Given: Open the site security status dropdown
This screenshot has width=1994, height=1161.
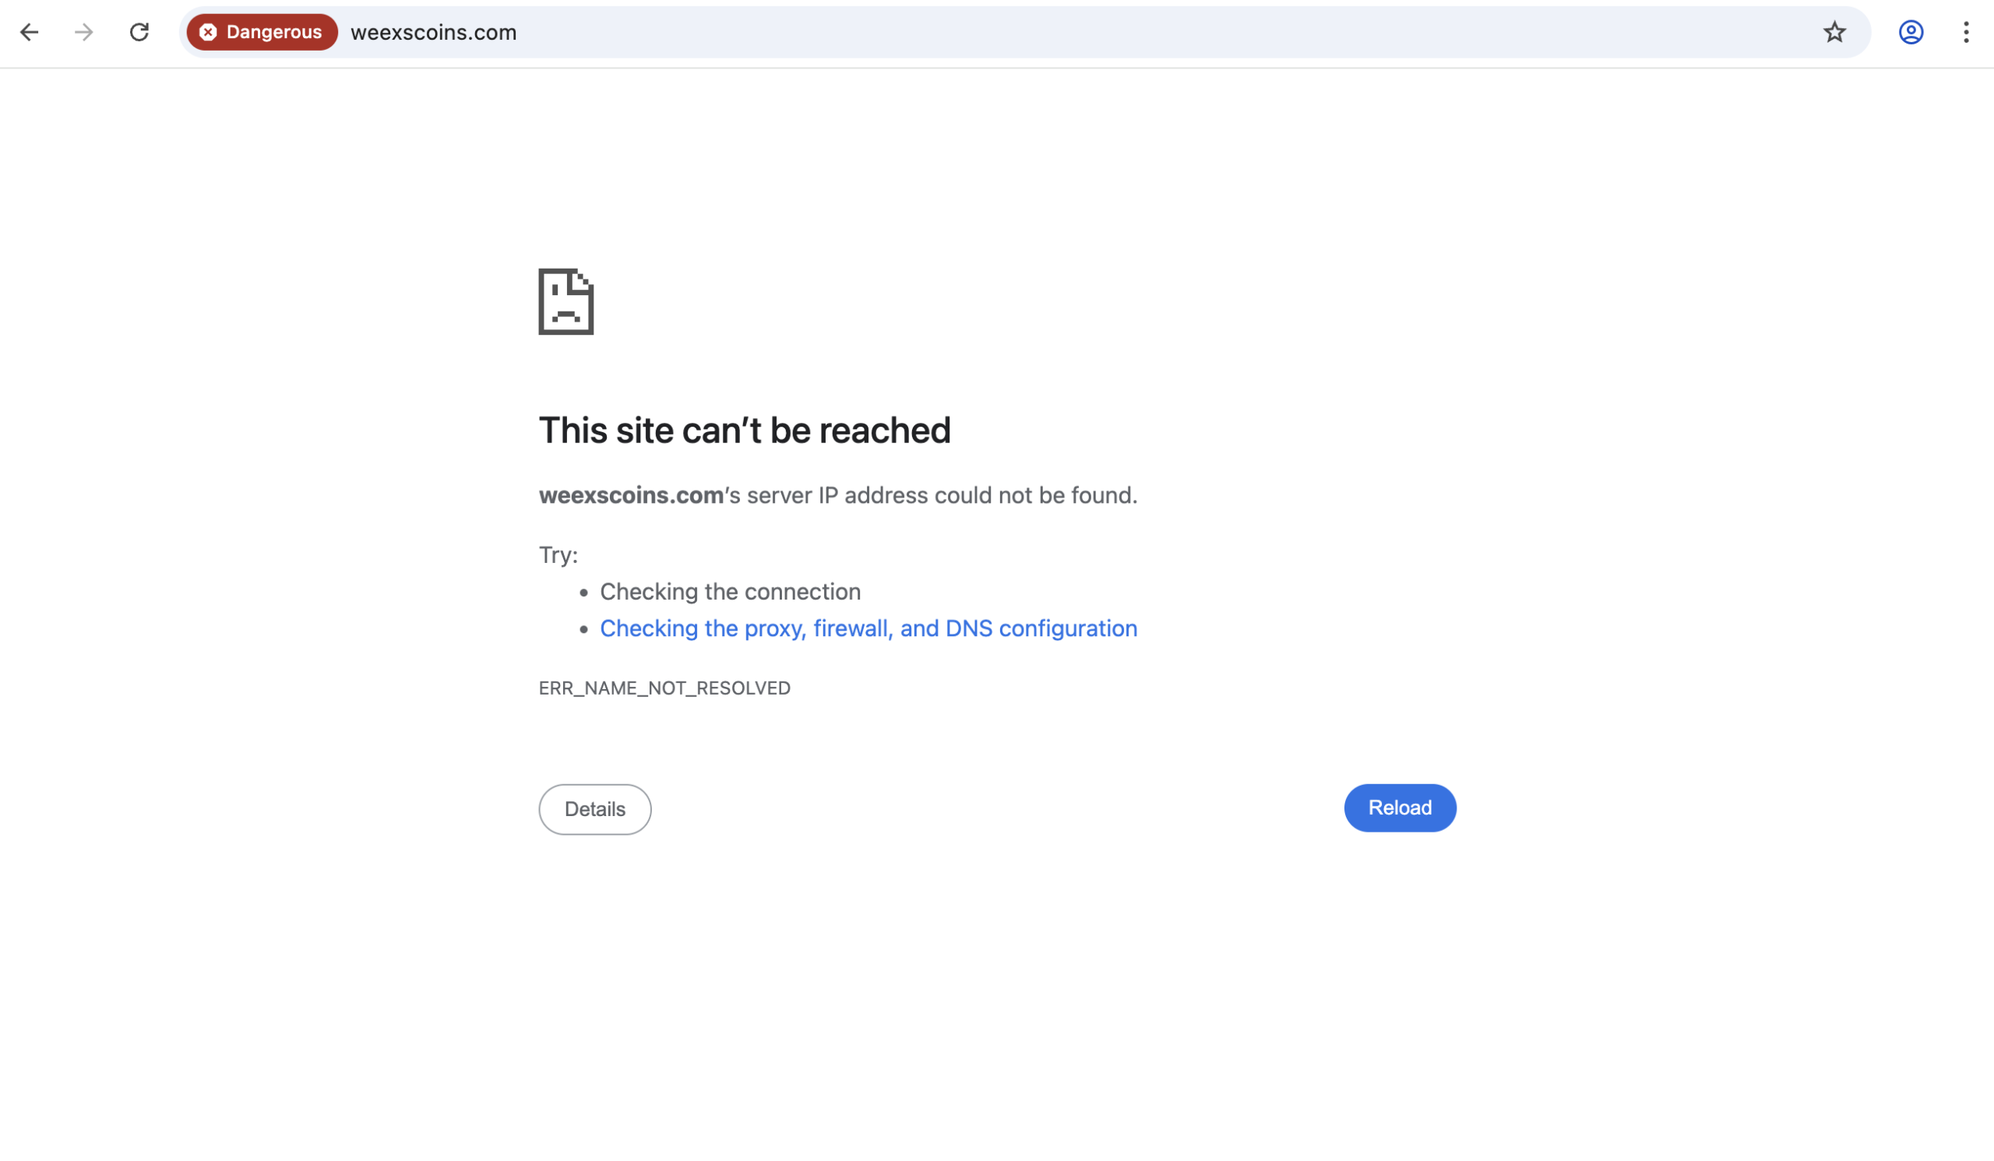Looking at the screenshot, I should [x=261, y=33].
